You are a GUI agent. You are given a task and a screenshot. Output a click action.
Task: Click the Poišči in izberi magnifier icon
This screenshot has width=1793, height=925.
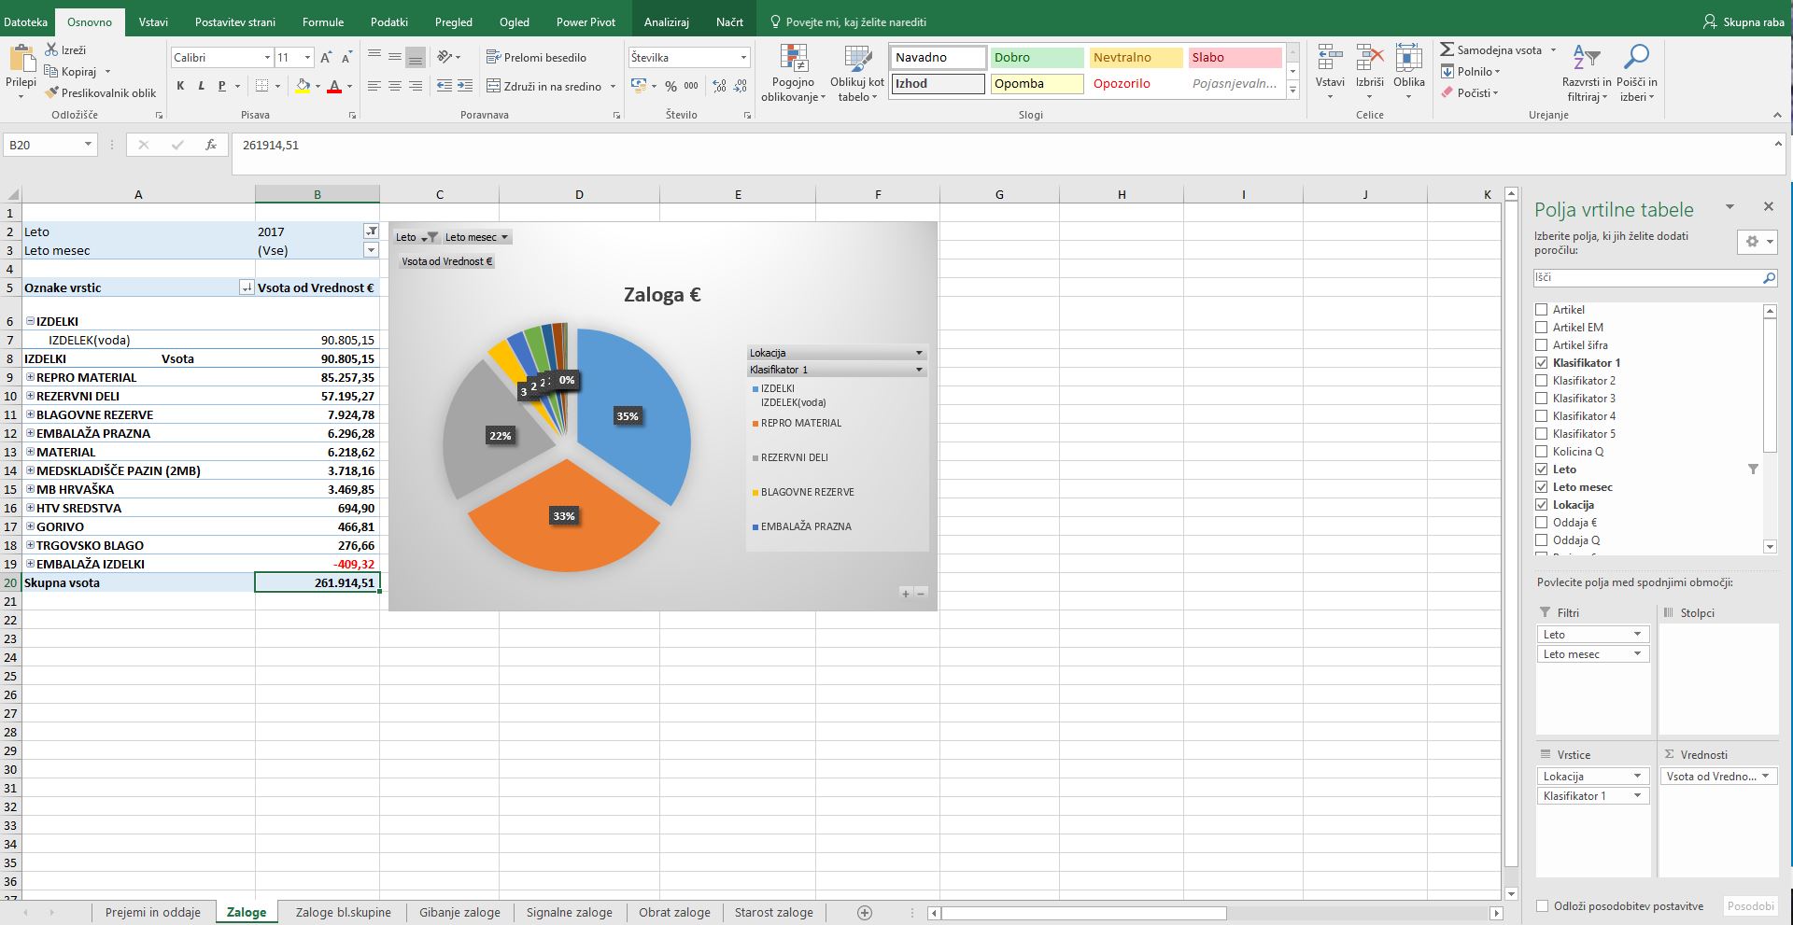(1636, 57)
